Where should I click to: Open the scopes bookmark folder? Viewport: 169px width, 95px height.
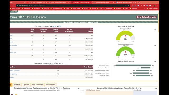pyautogui.click(x=93, y=8)
